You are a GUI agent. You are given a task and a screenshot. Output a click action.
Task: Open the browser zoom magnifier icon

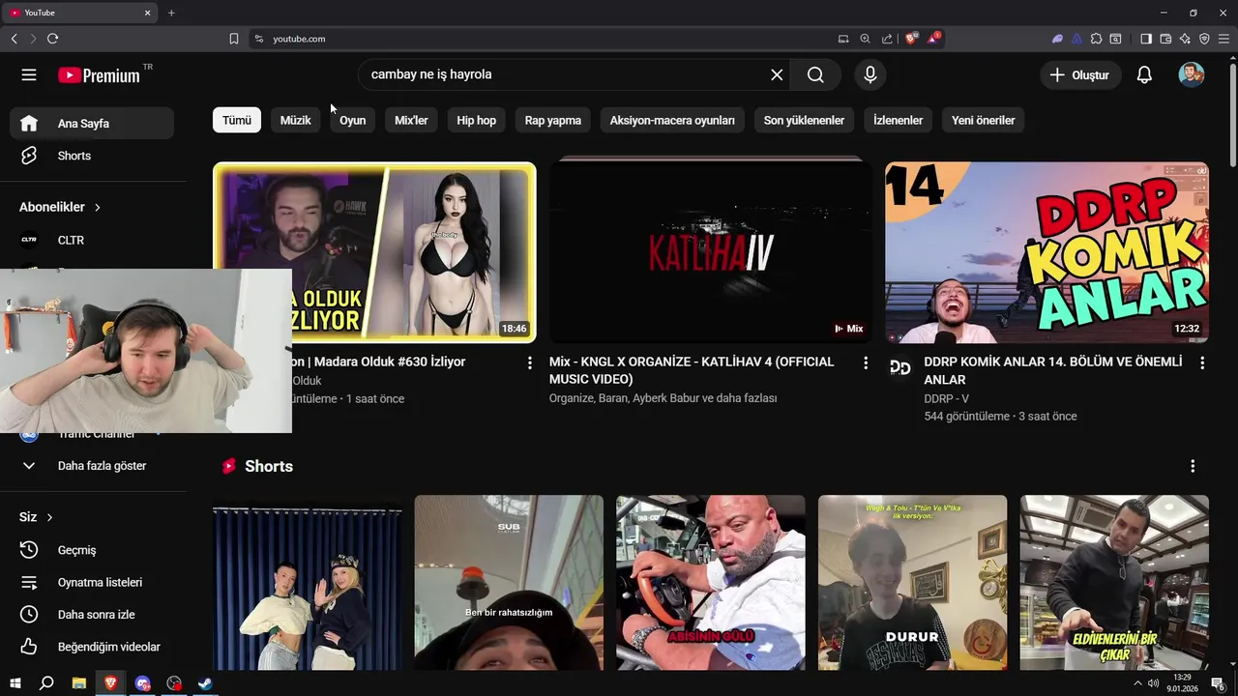click(x=865, y=39)
